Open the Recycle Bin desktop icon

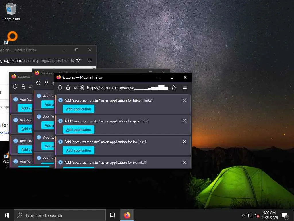pyautogui.click(x=11, y=12)
